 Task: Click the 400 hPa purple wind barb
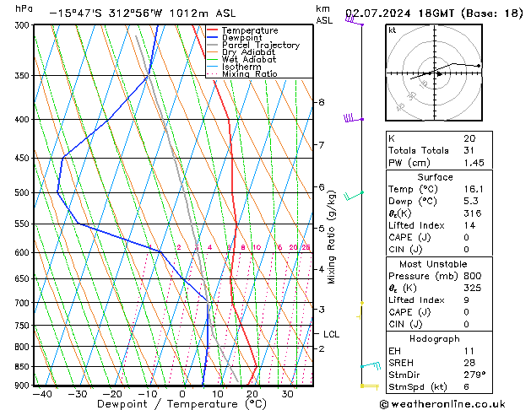pos(354,118)
